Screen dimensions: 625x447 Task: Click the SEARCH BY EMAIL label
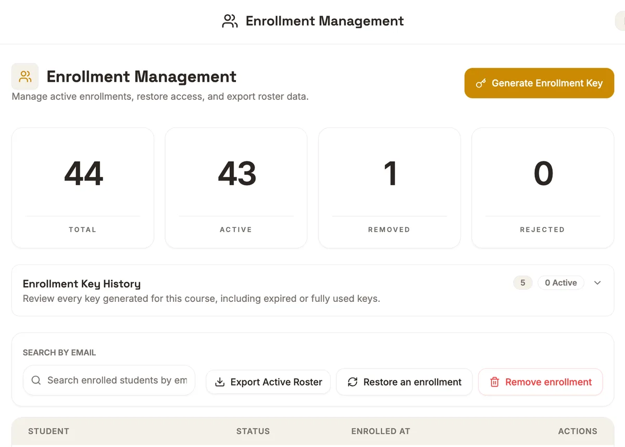point(59,352)
